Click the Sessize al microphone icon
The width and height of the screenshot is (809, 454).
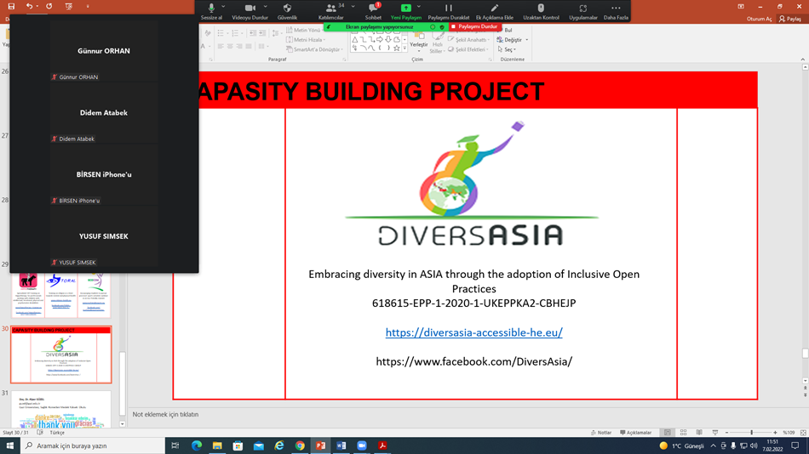click(x=211, y=9)
